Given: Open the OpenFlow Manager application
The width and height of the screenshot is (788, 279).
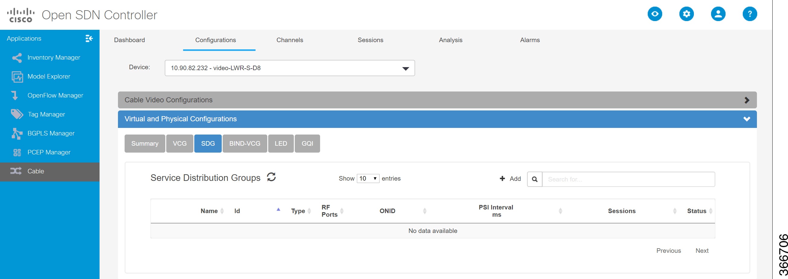Looking at the screenshot, I should [55, 95].
